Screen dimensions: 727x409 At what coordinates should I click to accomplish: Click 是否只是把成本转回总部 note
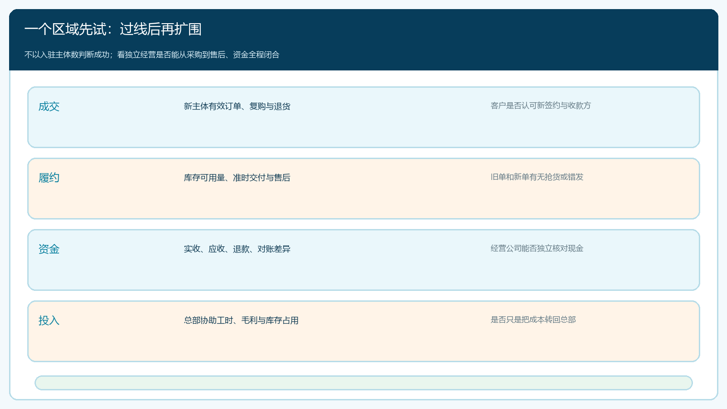pyautogui.click(x=533, y=319)
